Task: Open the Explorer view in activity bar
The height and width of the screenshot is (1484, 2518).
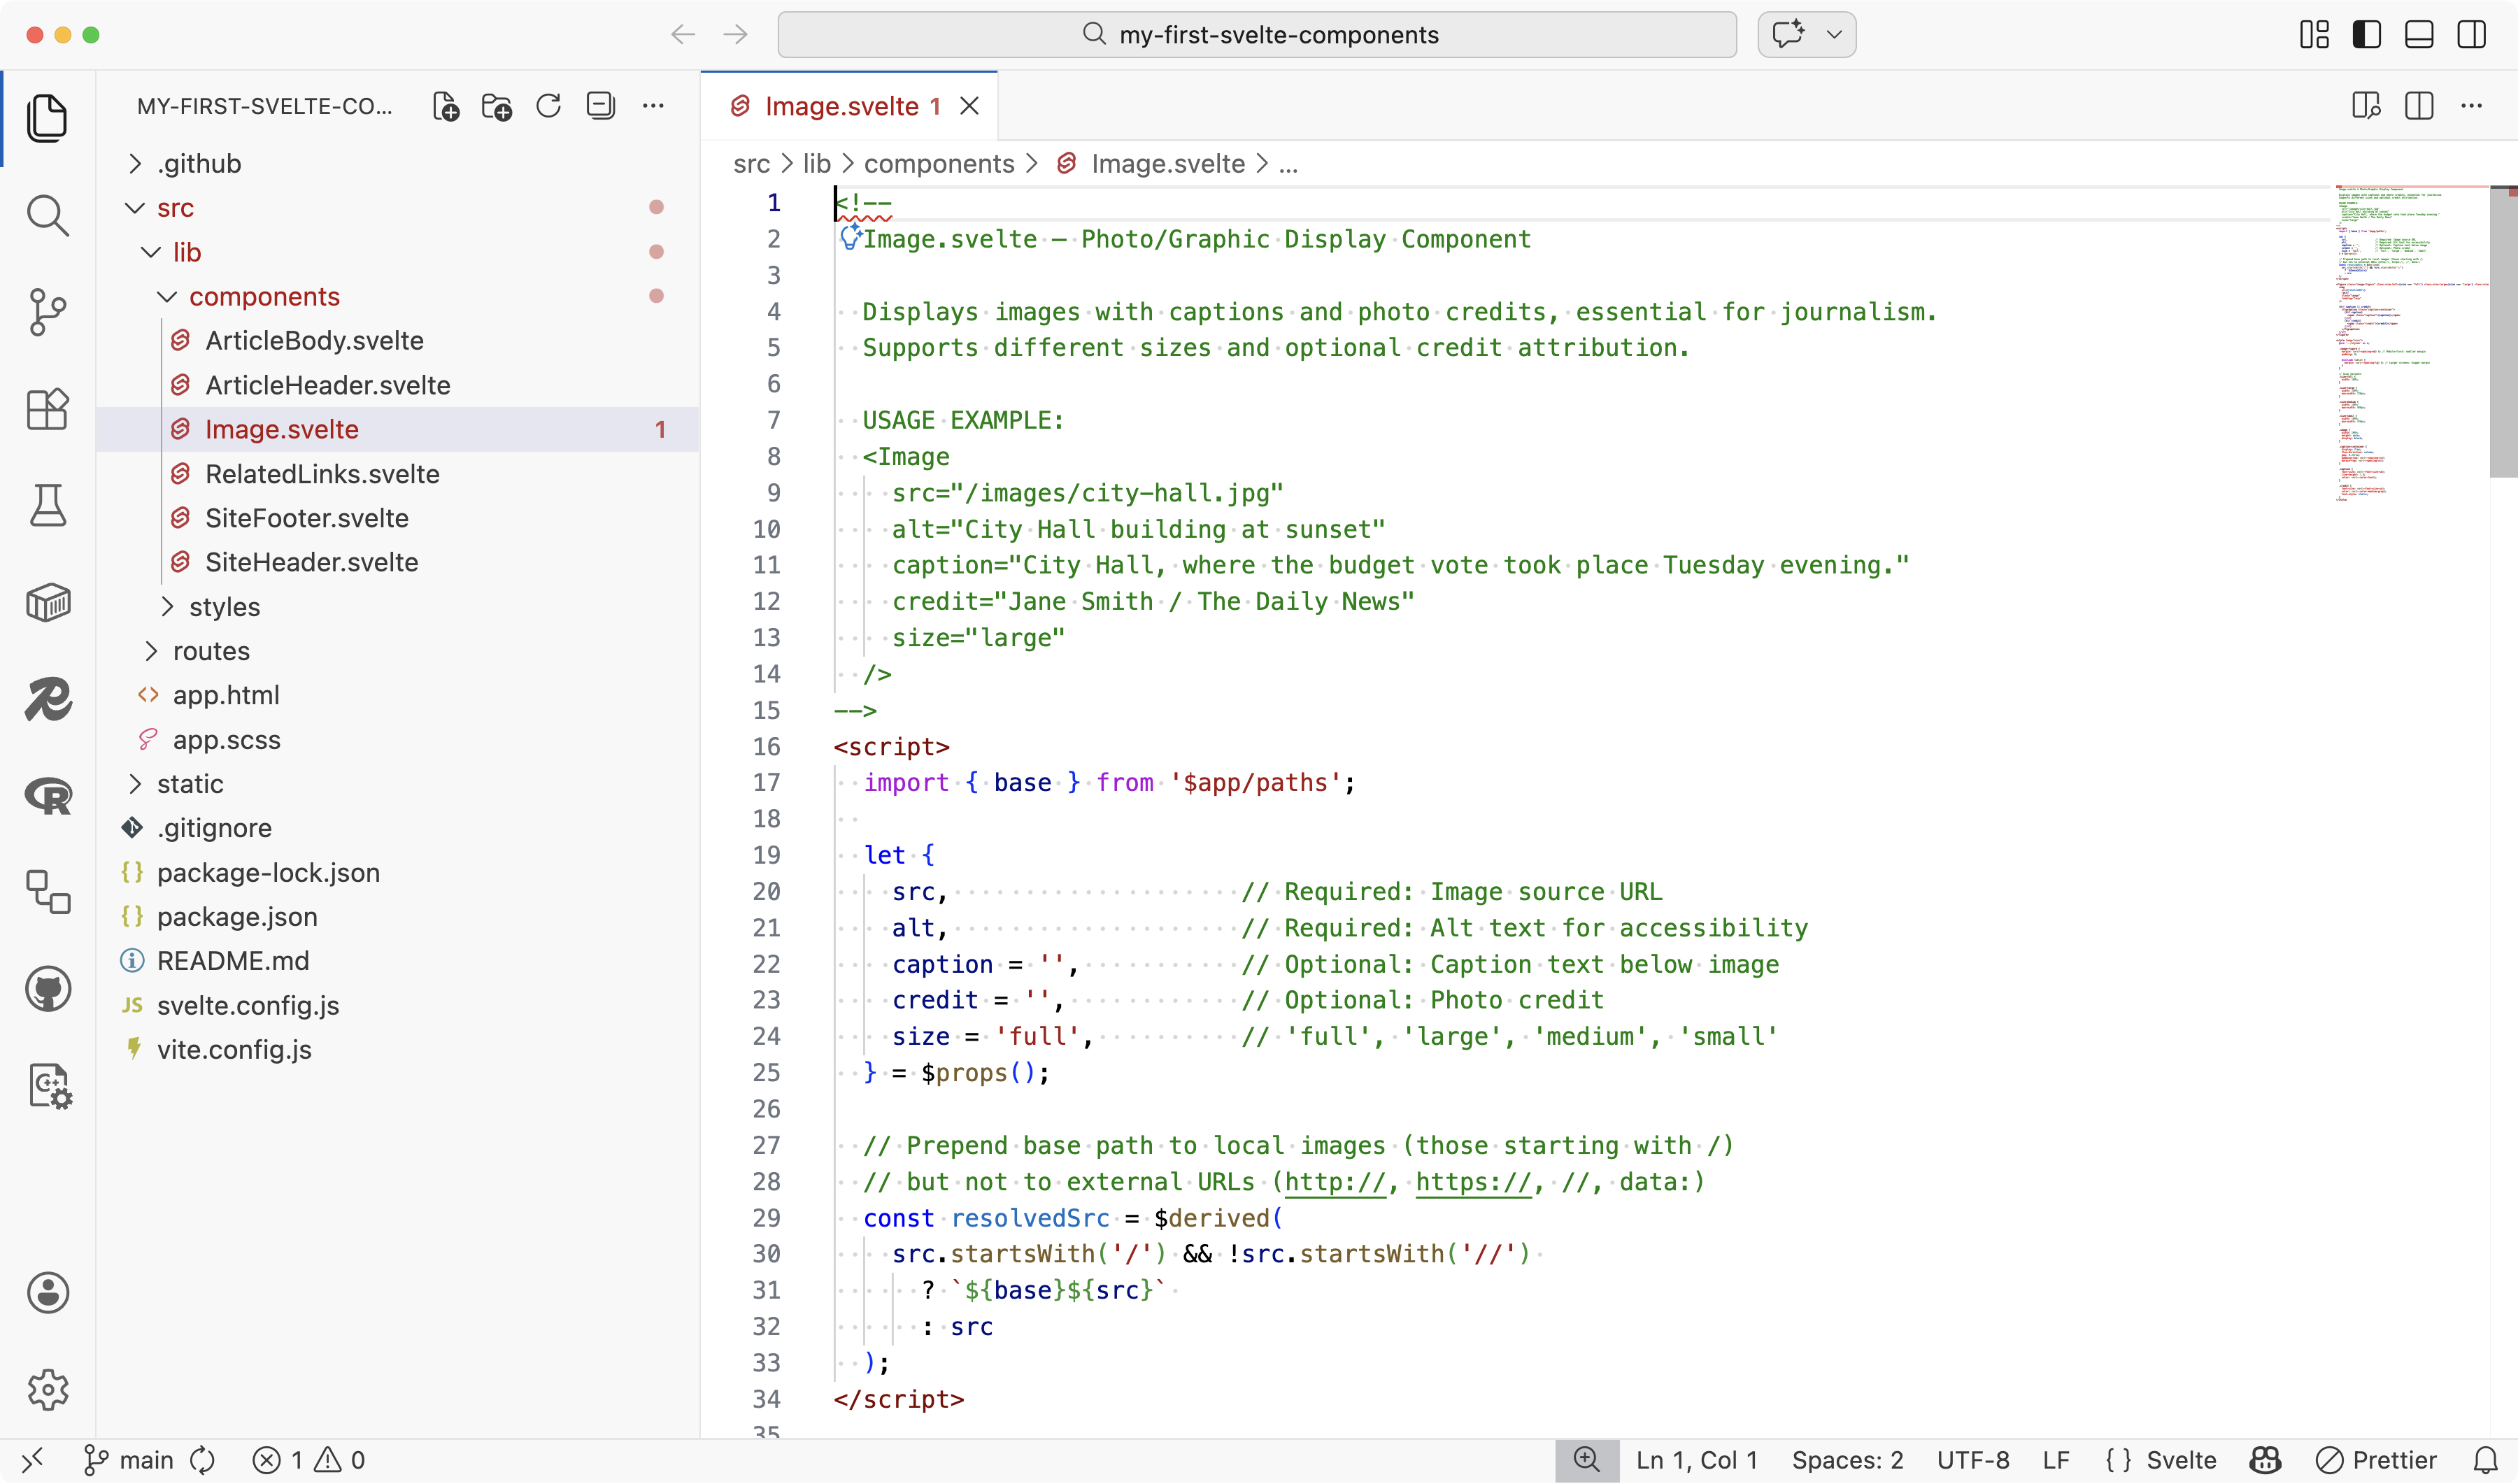Action: coord(47,118)
